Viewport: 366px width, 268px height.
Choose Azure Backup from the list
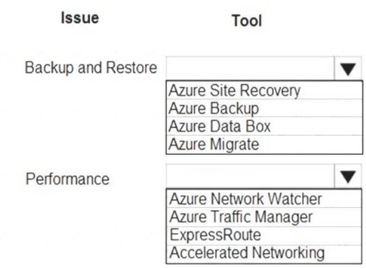point(265,108)
